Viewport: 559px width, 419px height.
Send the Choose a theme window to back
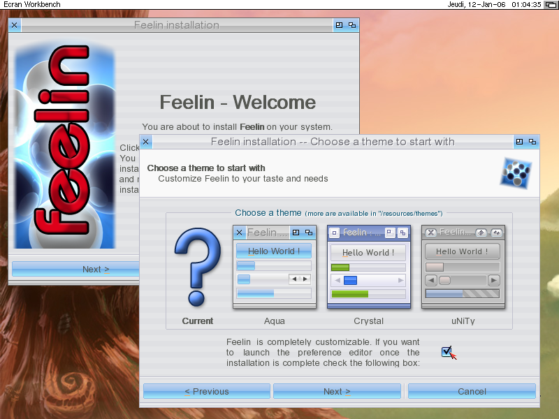click(x=532, y=142)
